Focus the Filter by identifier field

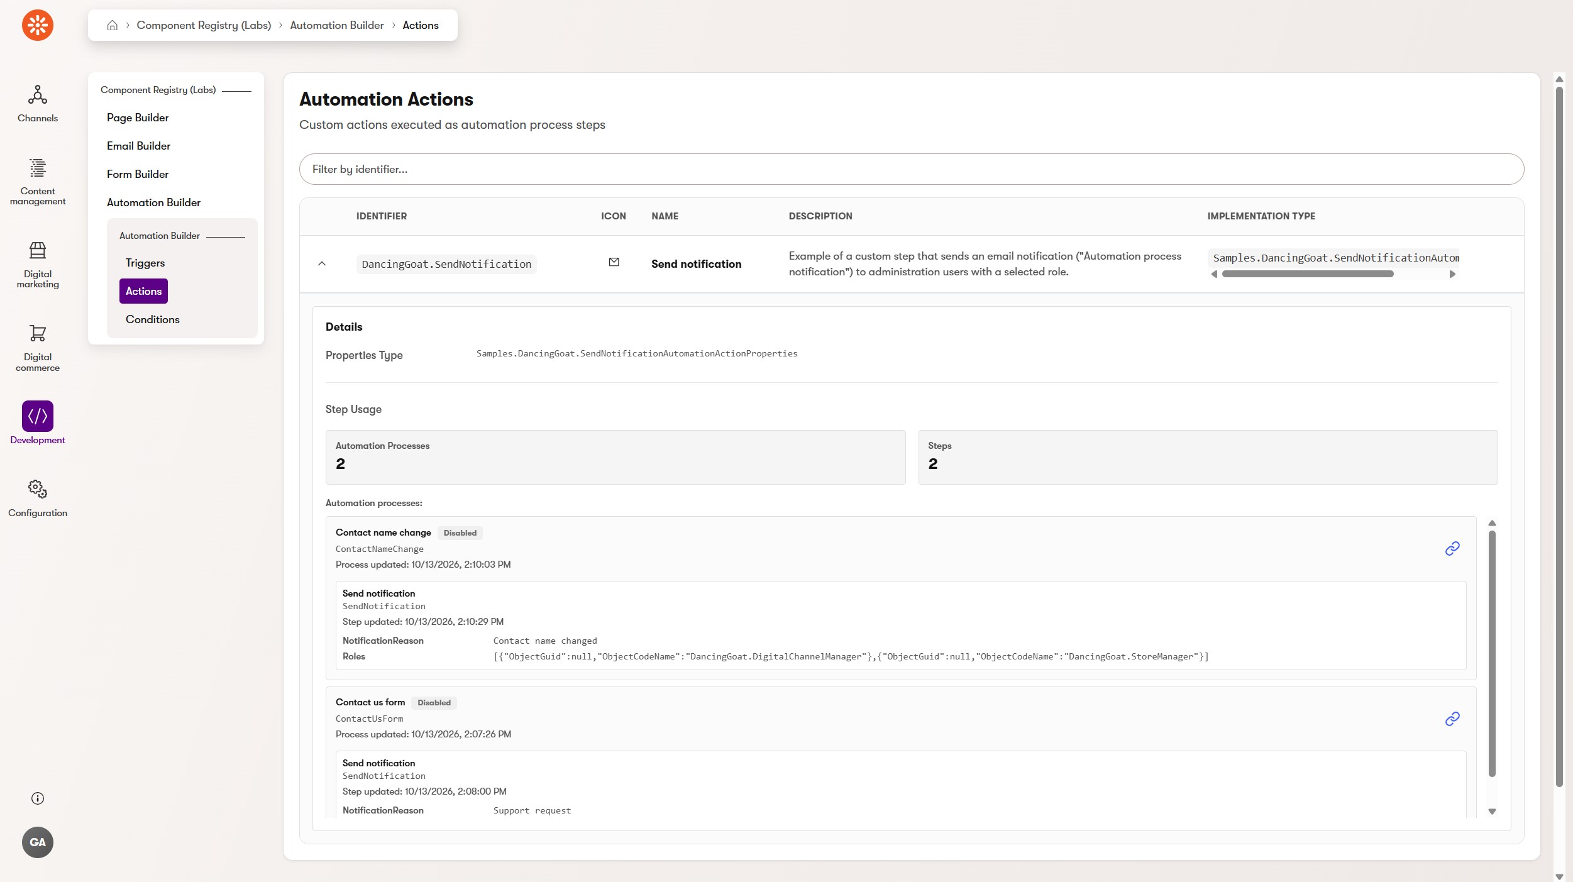912,169
